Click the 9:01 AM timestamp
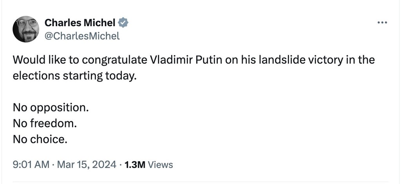The height and width of the screenshot is (184, 401). pyautogui.click(x=31, y=164)
